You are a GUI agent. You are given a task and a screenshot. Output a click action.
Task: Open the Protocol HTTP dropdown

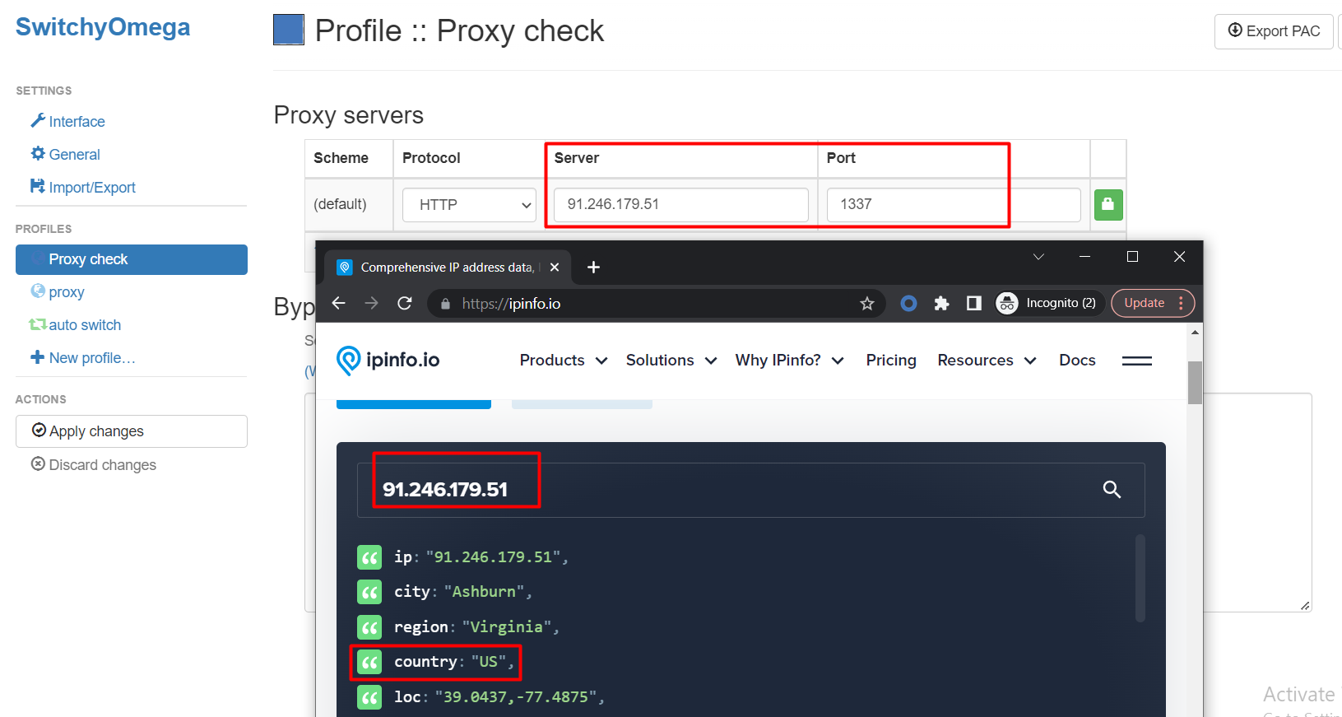coord(469,205)
